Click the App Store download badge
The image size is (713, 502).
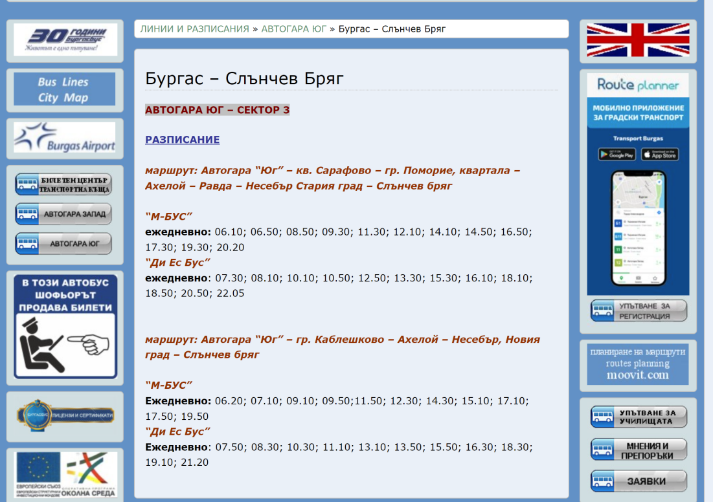click(660, 155)
